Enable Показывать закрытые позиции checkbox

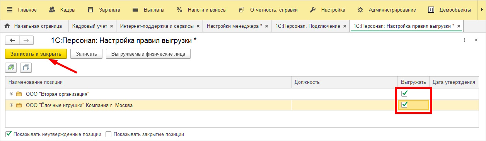pos(109,134)
